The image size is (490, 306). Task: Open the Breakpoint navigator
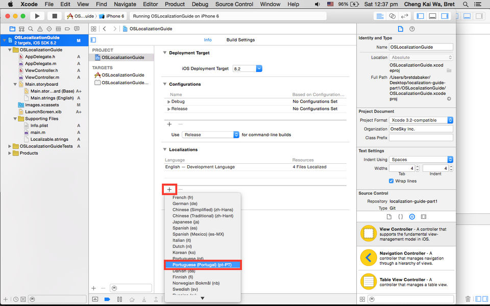(x=67, y=29)
